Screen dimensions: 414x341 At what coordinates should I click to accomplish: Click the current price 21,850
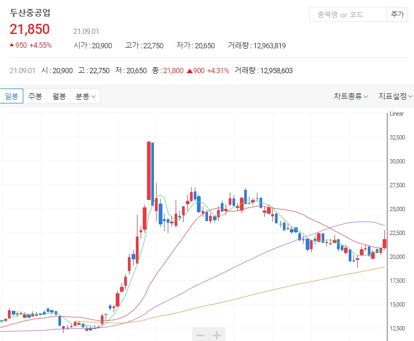pos(30,29)
